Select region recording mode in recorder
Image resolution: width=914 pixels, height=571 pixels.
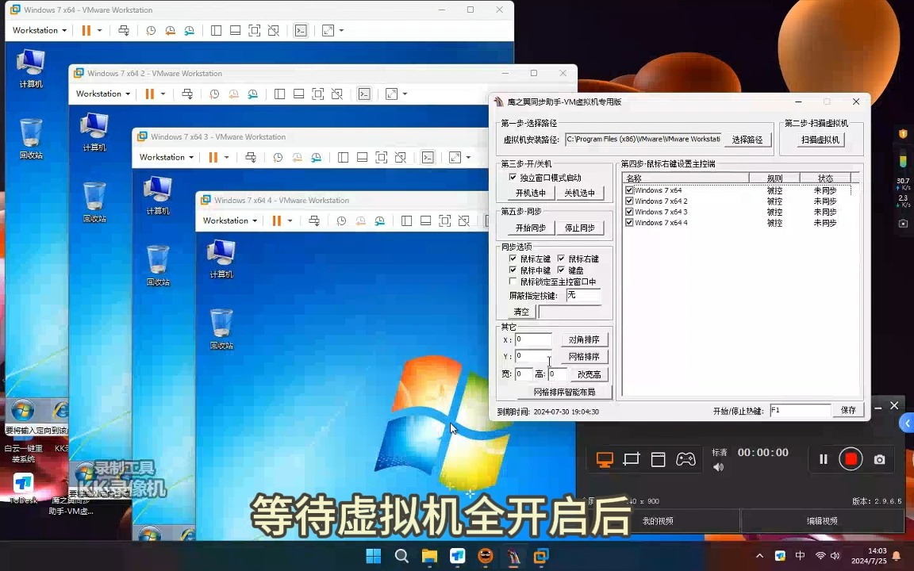coord(632,460)
